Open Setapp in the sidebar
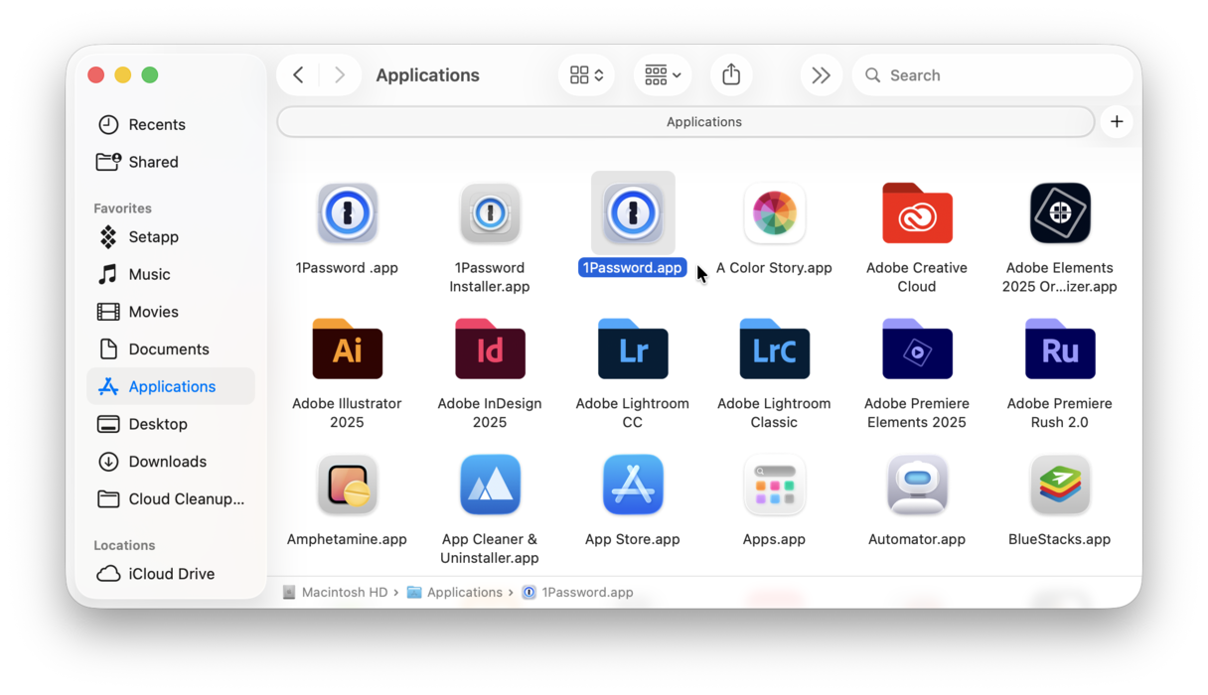This screenshot has width=1208, height=695. pyautogui.click(x=171, y=236)
